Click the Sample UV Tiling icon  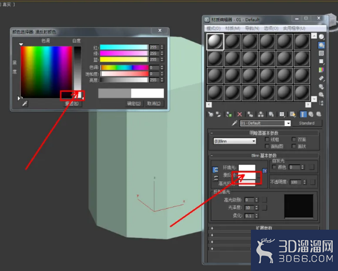(x=321, y=62)
